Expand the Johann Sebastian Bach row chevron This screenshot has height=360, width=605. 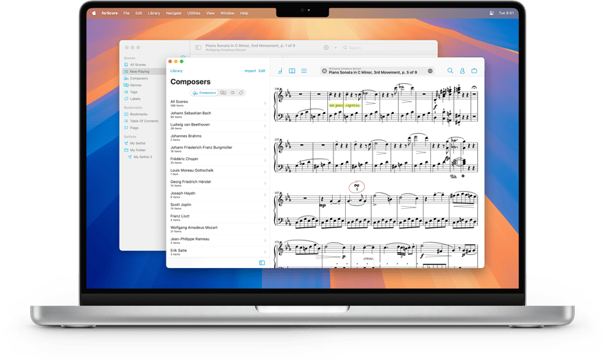pos(265,115)
